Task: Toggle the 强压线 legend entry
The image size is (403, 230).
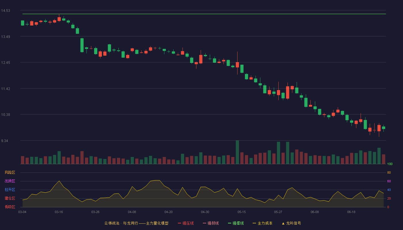Action: pos(186,223)
